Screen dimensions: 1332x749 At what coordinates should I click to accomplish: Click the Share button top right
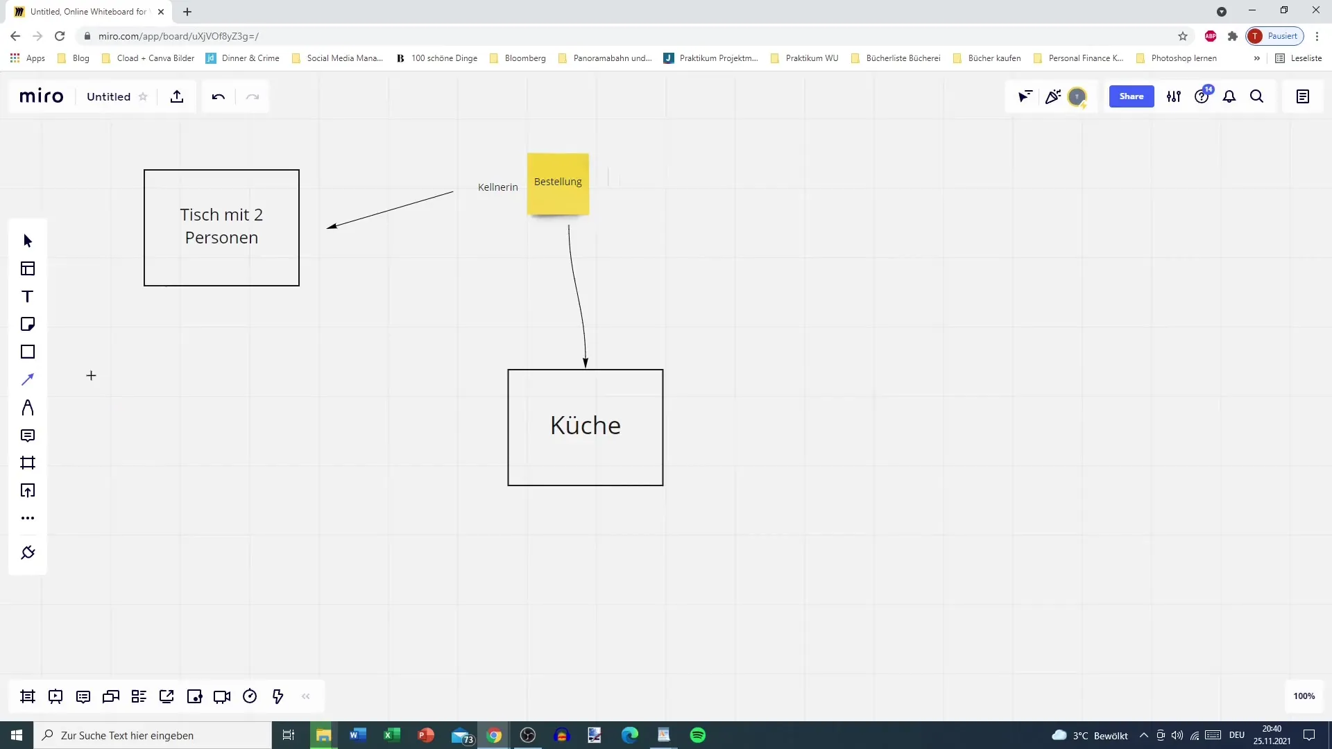tap(1131, 96)
